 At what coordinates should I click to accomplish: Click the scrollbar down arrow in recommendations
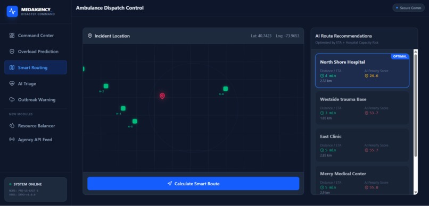pyautogui.click(x=416, y=192)
